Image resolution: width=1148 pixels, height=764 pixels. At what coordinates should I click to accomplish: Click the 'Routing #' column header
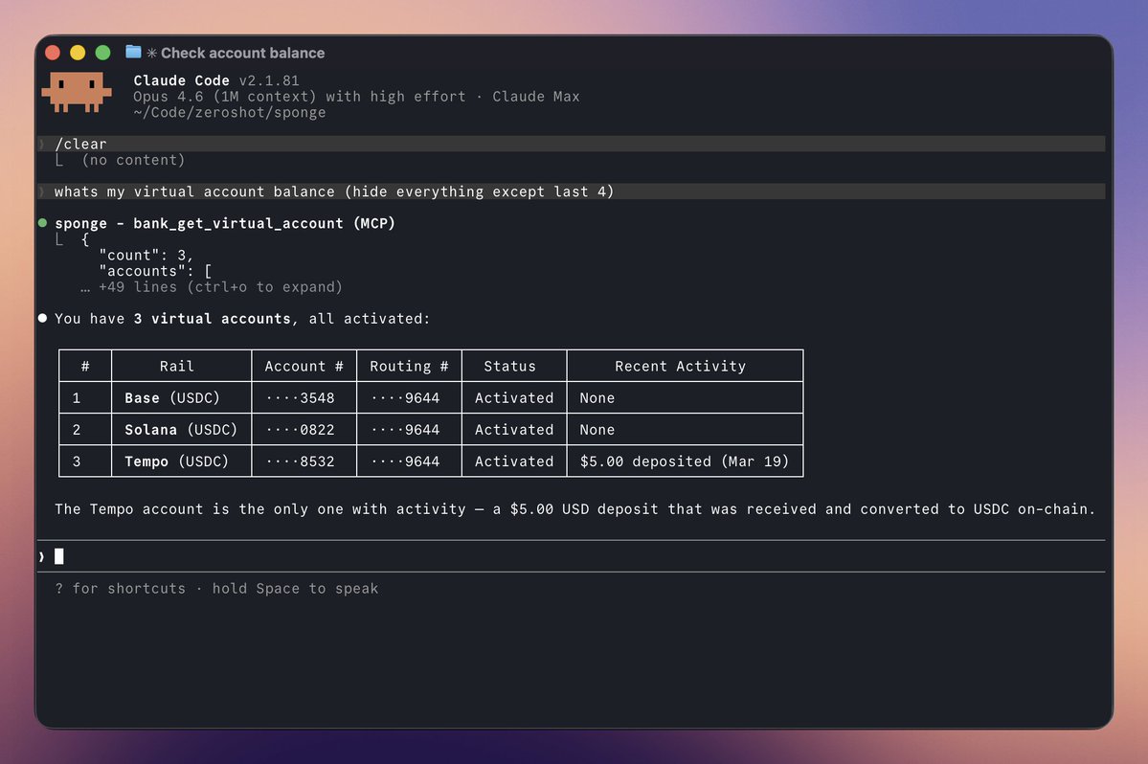[409, 366]
